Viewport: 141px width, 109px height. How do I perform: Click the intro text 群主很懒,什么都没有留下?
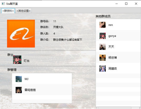click(x=68, y=40)
